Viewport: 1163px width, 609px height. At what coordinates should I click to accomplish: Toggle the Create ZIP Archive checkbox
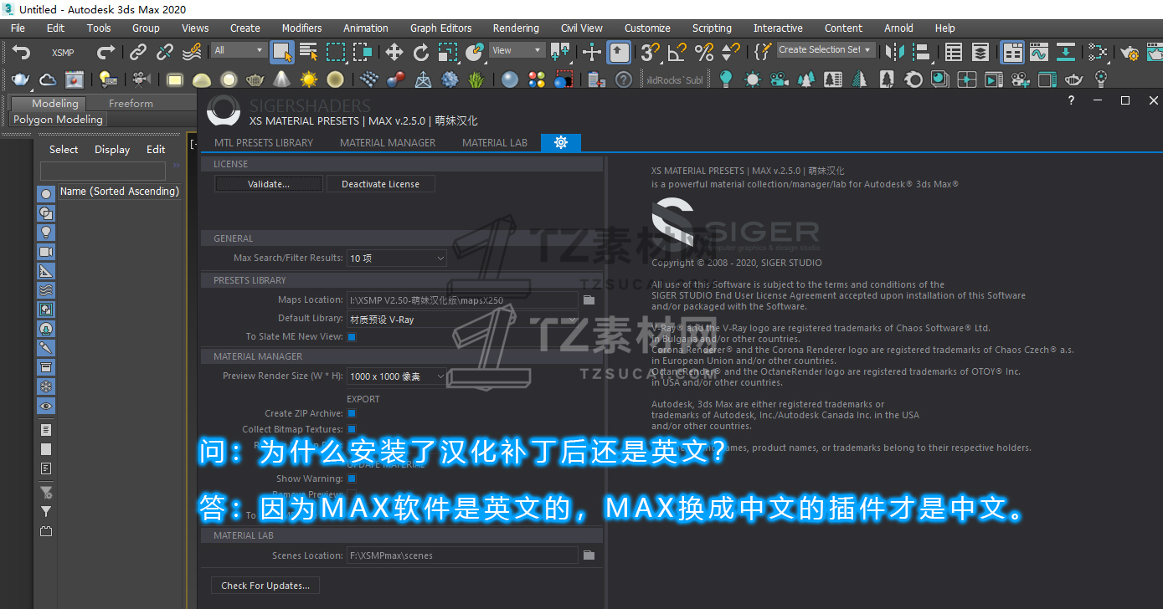coord(352,413)
